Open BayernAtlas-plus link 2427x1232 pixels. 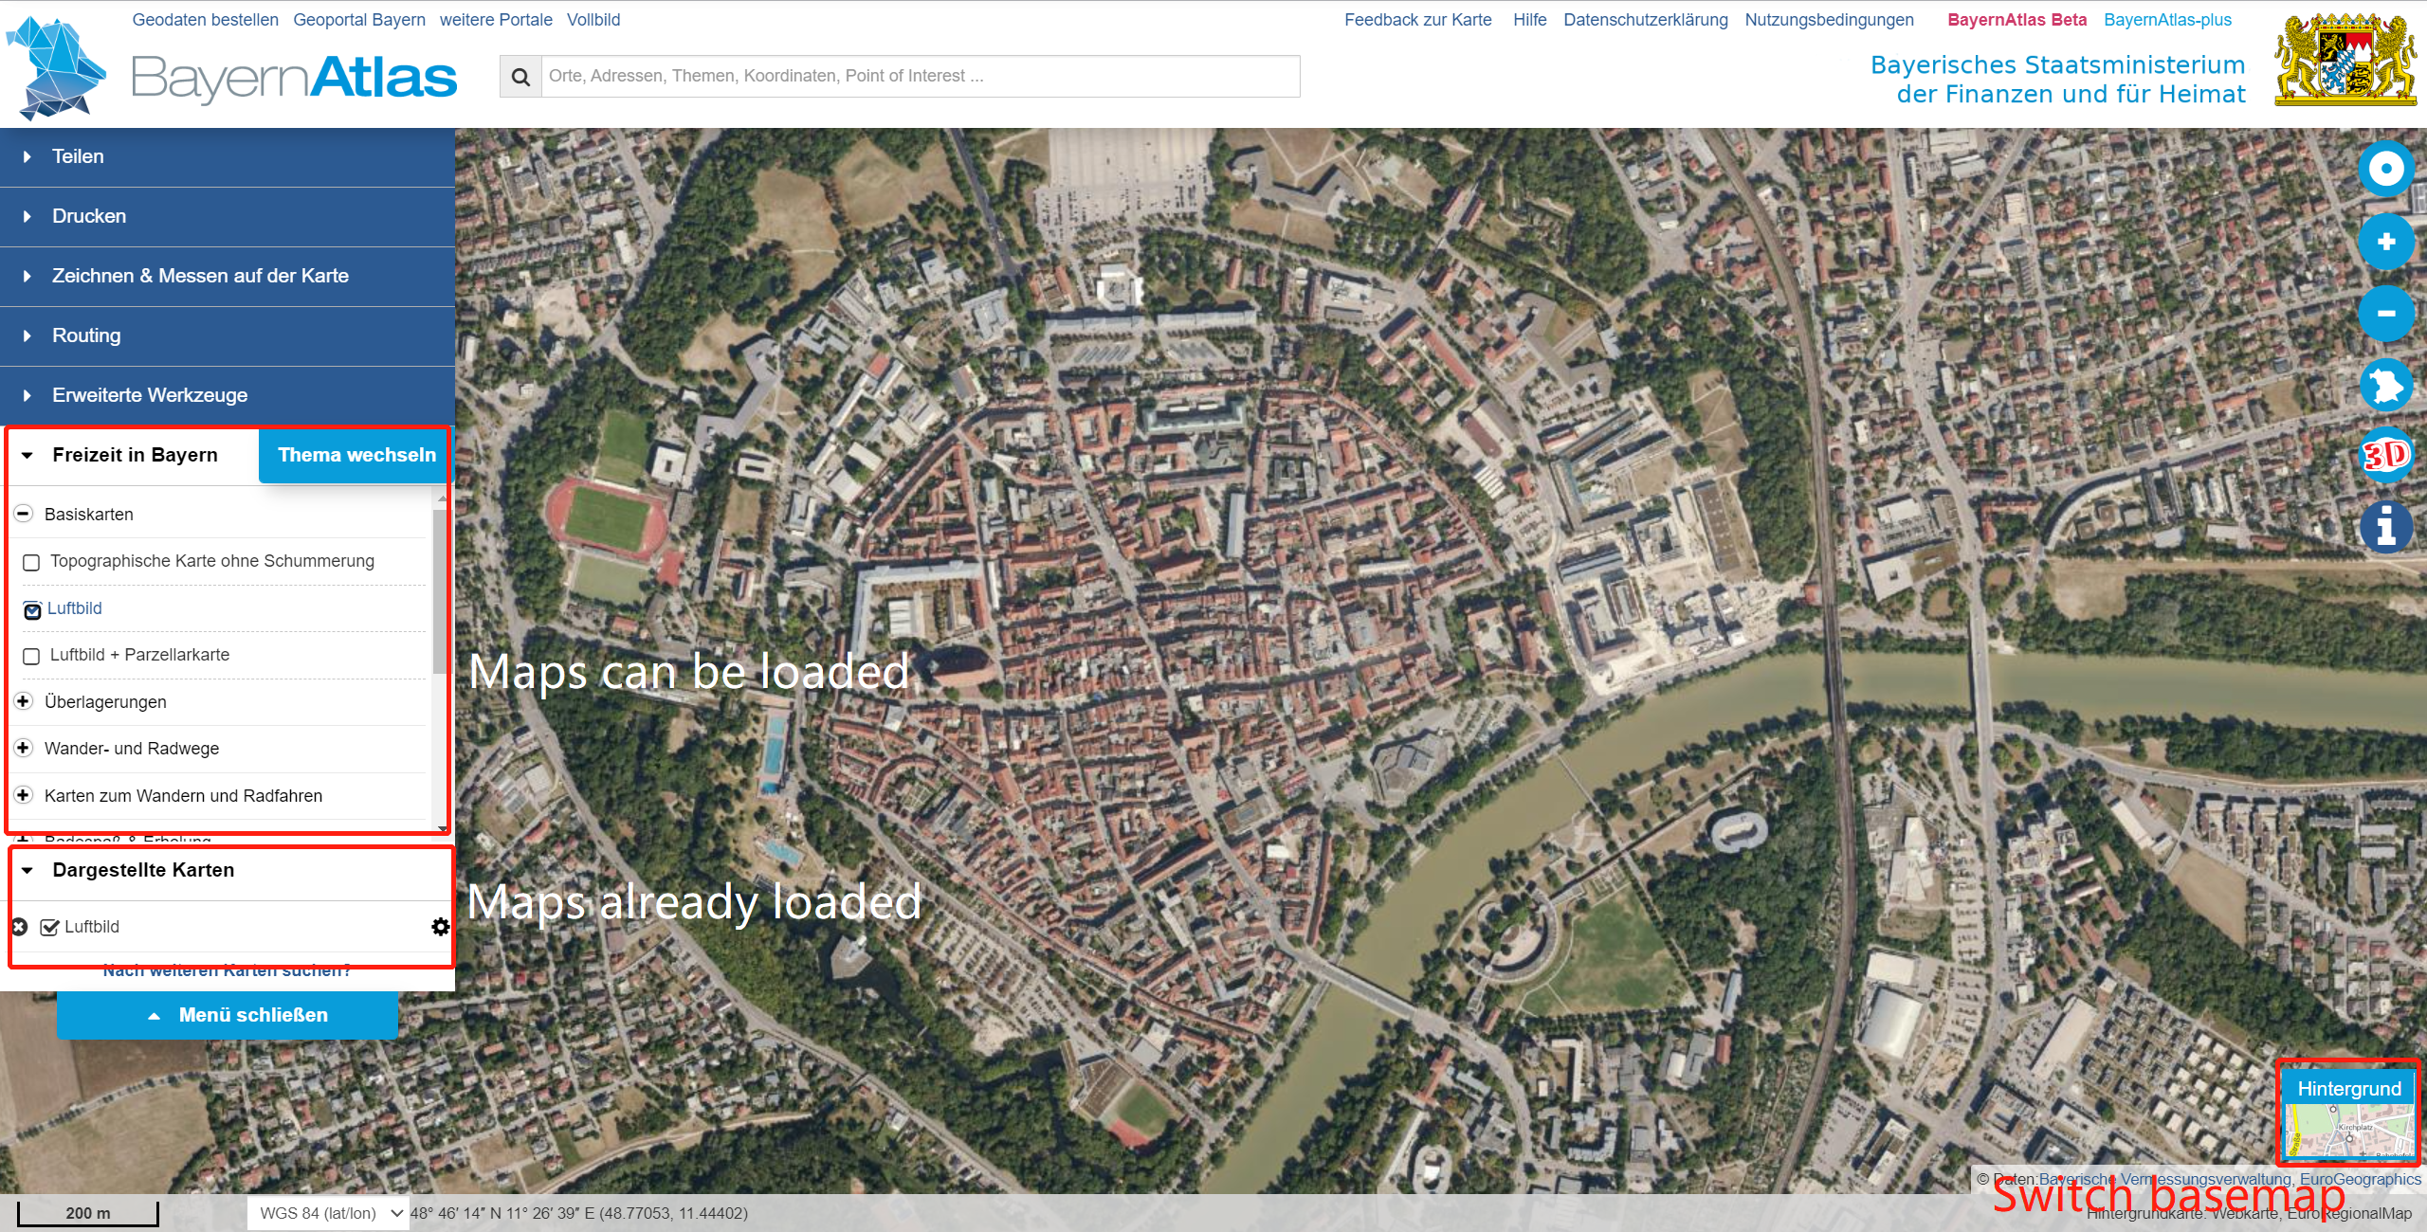[2167, 20]
